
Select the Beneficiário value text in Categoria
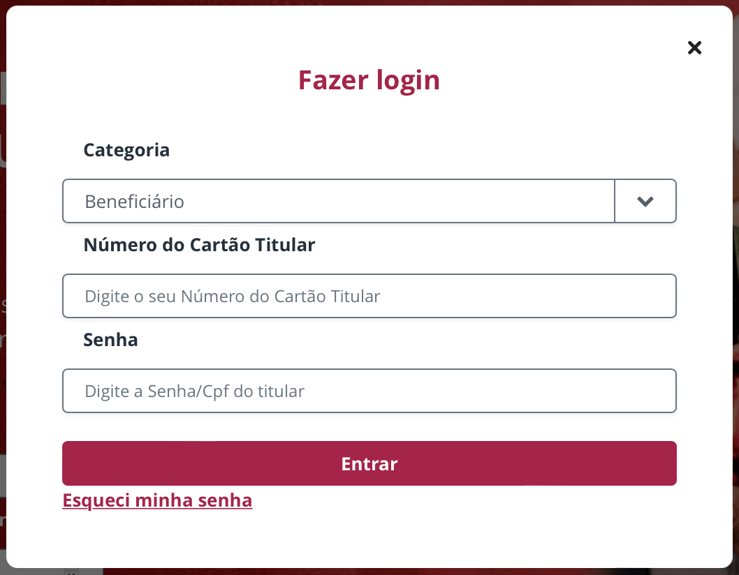(x=135, y=202)
